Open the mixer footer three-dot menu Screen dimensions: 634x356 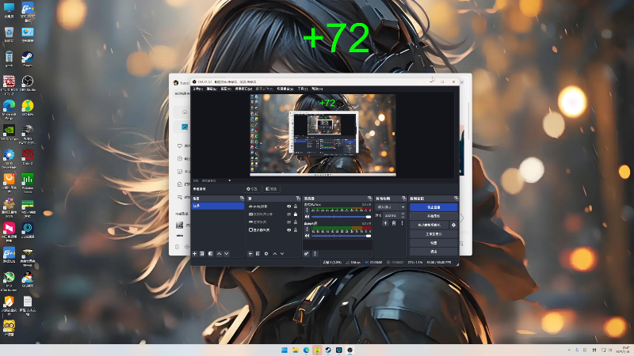pos(315,253)
